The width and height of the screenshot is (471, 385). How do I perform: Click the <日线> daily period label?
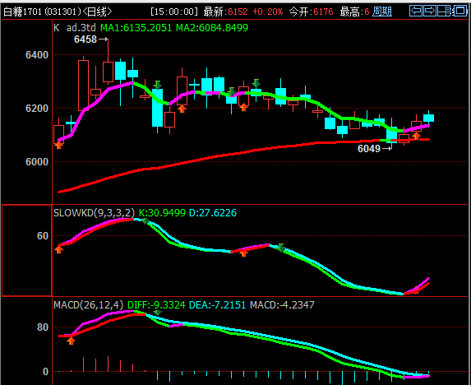coord(97,12)
